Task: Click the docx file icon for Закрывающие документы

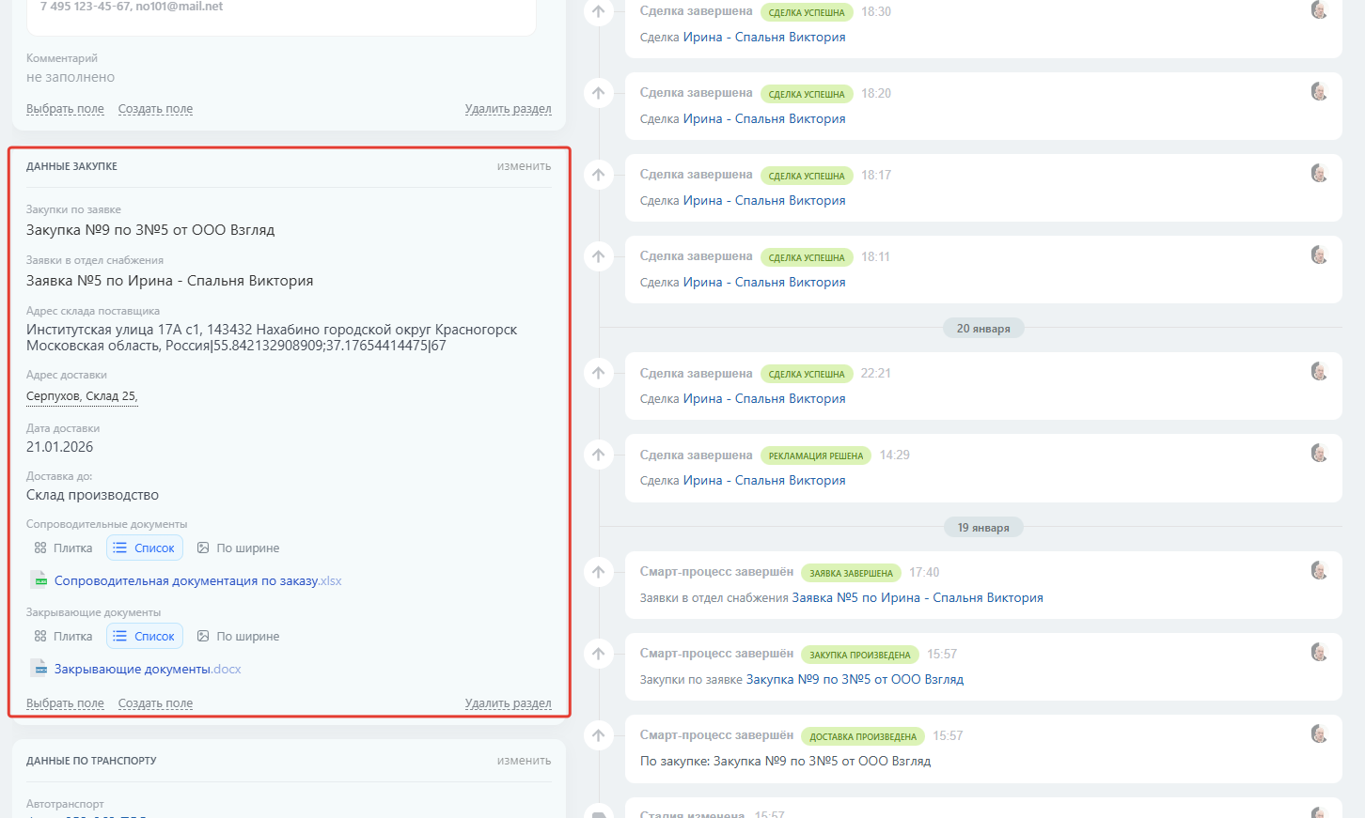Action: (x=39, y=669)
